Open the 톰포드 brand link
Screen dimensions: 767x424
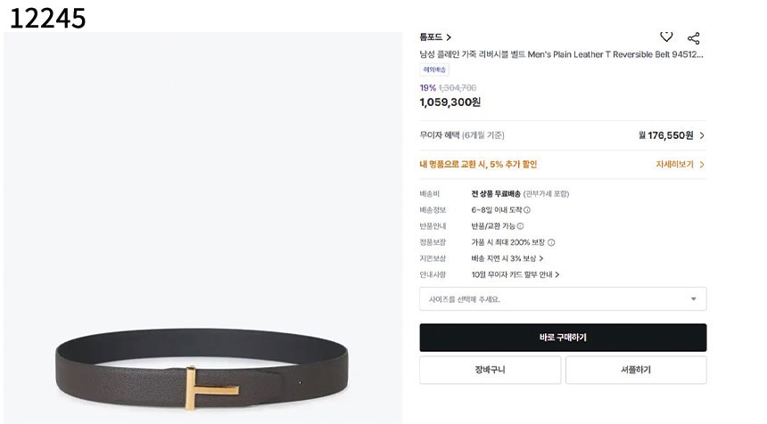point(435,37)
